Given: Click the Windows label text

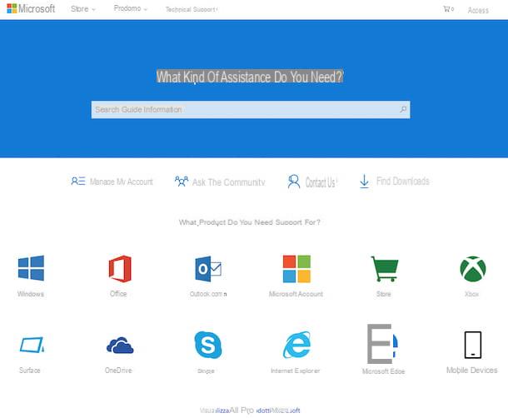Looking at the screenshot, I should (31, 294).
